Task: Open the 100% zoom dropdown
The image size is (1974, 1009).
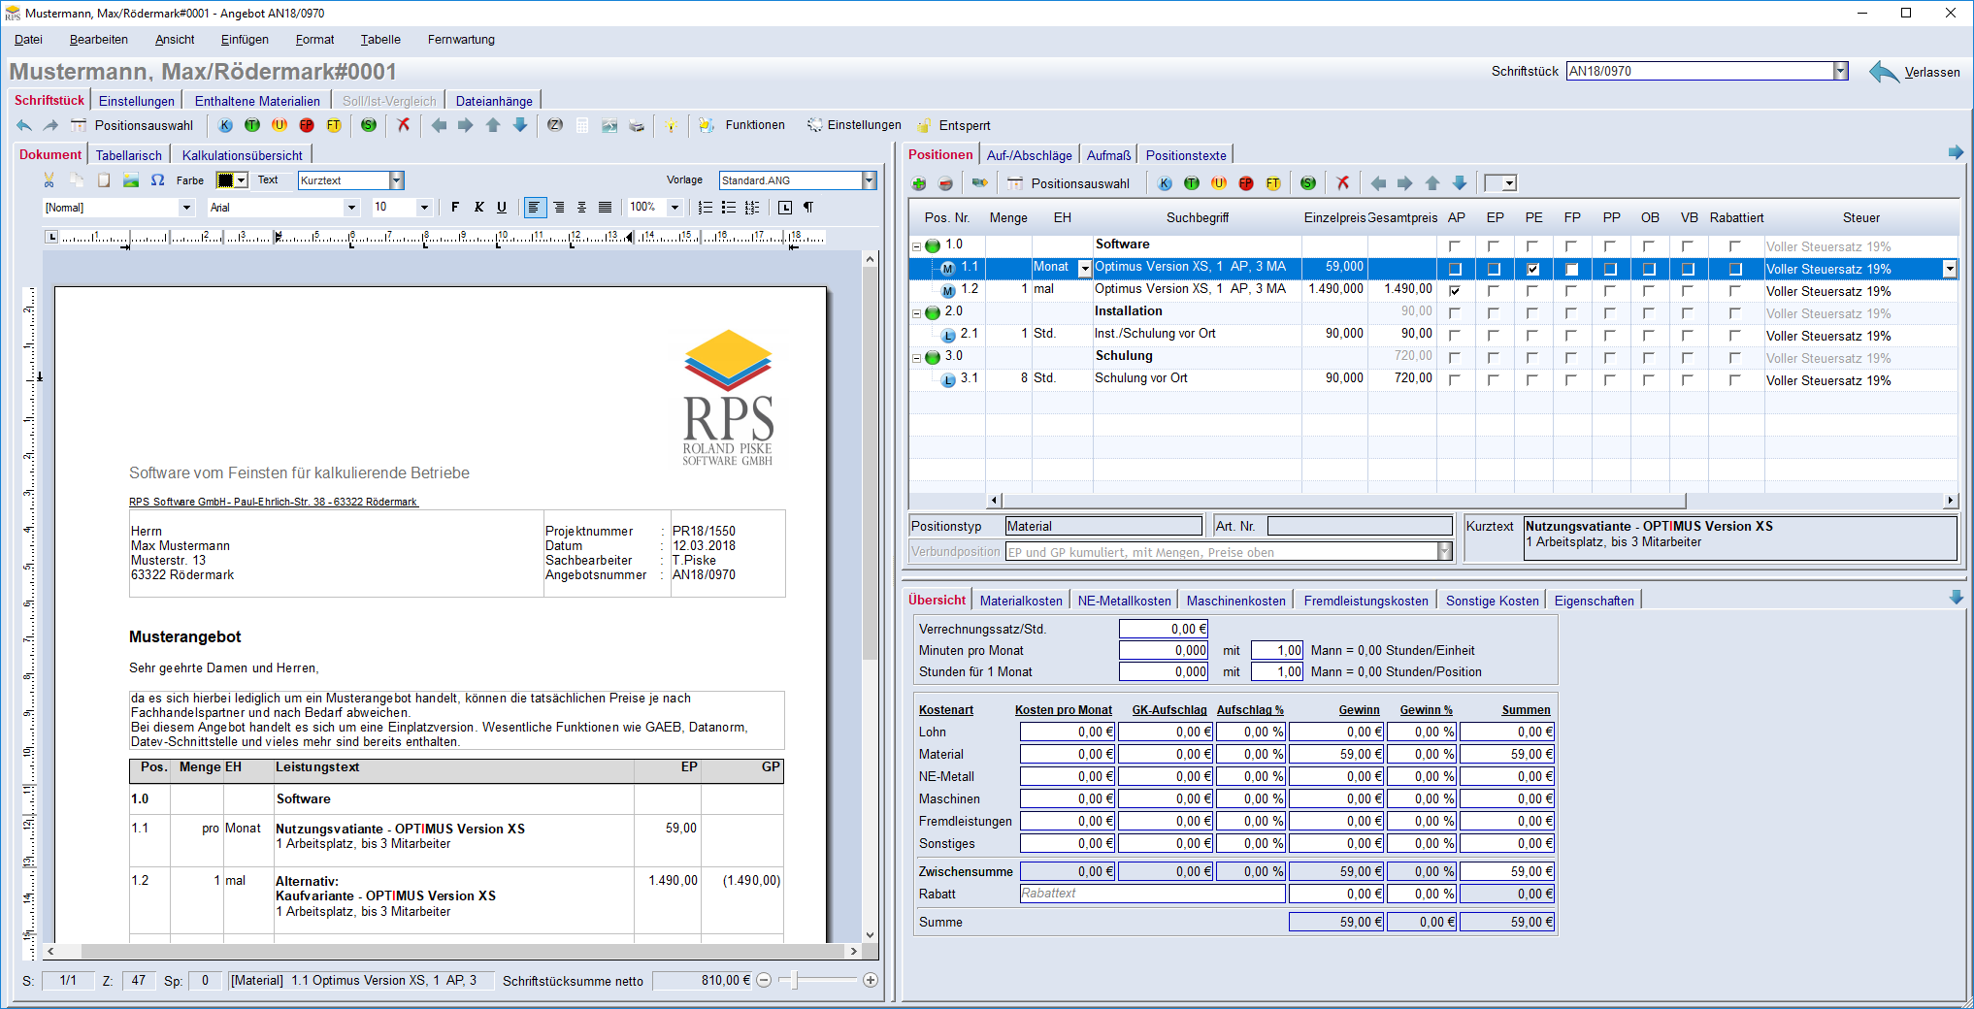Action: coord(674,208)
